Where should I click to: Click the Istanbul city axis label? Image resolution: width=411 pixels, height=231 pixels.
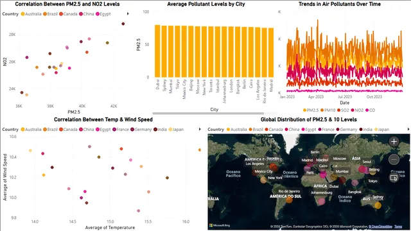(x=217, y=86)
